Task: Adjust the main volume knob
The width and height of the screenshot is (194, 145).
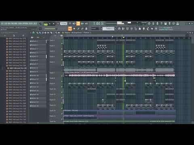Action: (40, 24)
